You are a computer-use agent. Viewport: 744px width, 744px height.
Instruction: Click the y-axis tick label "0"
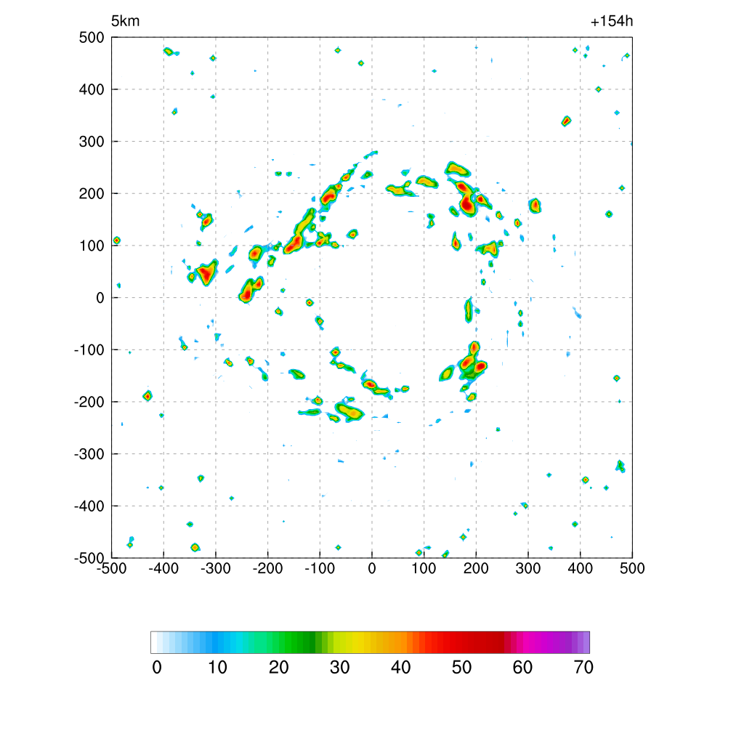coord(100,298)
